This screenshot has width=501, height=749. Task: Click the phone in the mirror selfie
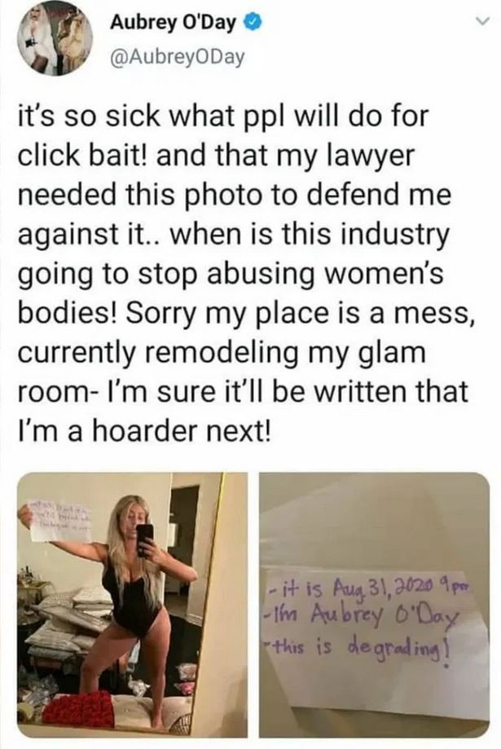(x=145, y=540)
